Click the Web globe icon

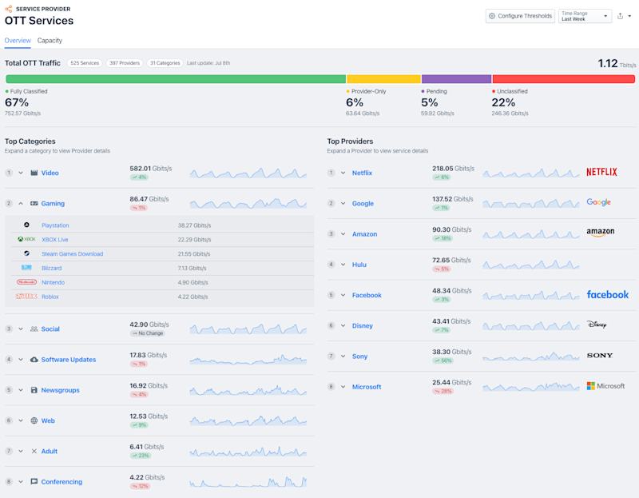34,420
